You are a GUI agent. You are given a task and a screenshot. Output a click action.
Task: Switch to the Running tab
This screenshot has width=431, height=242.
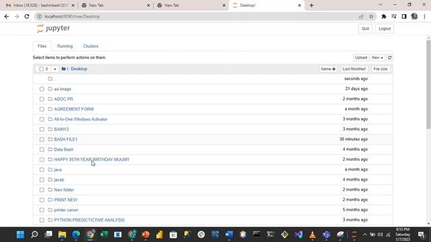click(65, 46)
